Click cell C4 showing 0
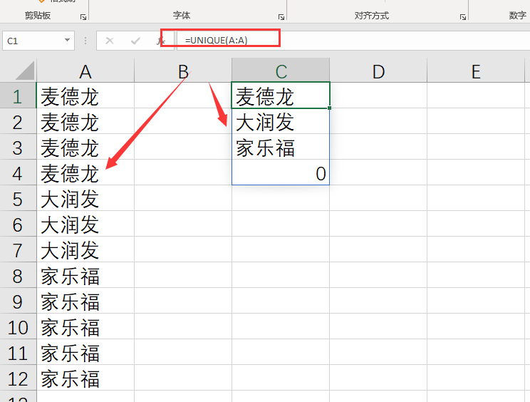The height and width of the screenshot is (402, 530). 281,172
